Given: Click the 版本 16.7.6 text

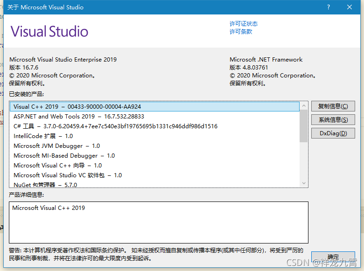Looking at the screenshot, I should [24, 68].
